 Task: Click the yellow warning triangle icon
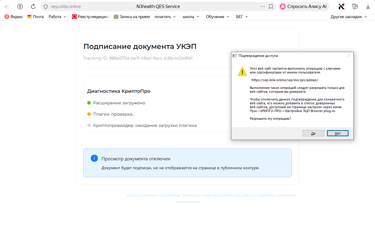[x=242, y=71]
